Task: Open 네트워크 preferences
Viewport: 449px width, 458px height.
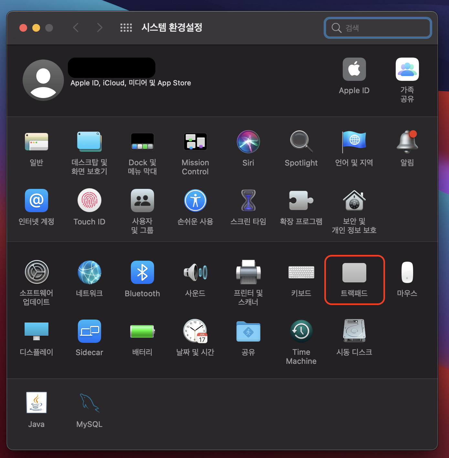Action: click(x=89, y=272)
